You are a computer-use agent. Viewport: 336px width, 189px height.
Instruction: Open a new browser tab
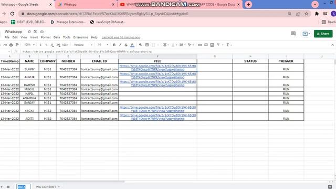(x=248, y=5)
